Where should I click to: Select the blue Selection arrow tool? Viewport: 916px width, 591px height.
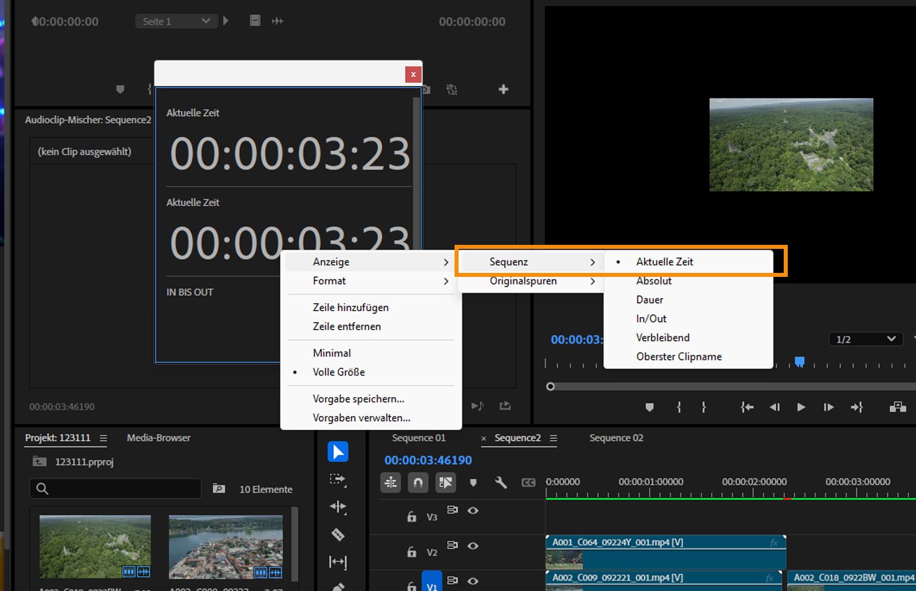point(338,451)
